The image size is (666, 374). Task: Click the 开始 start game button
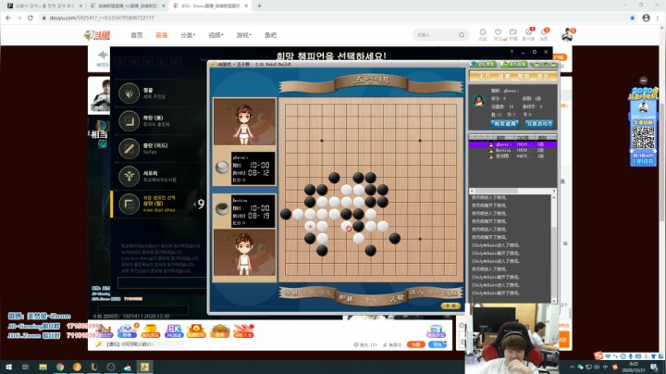click(371, 301)
